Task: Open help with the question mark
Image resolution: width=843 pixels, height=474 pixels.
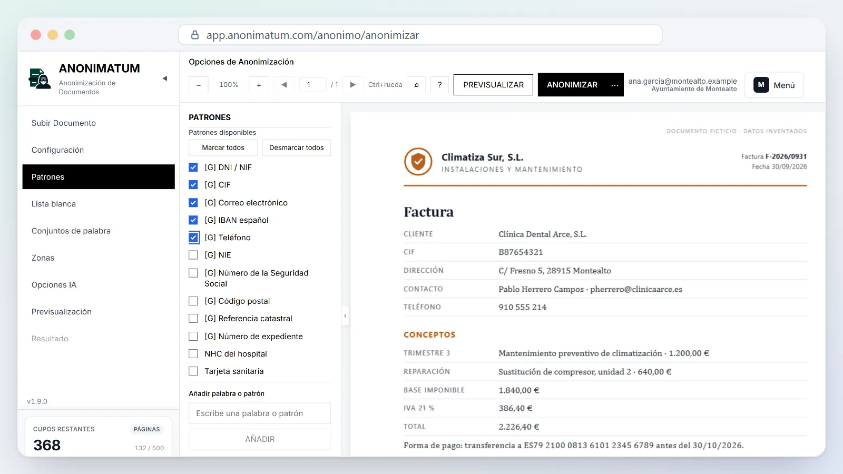Action: 440,85
